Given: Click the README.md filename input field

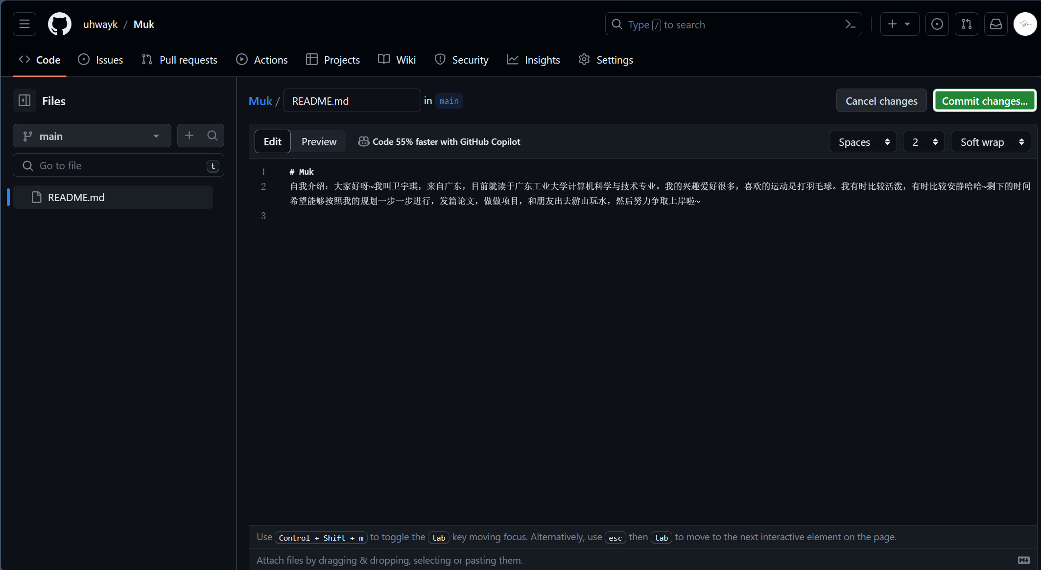Looking at the screenshot, I should point(352,101).
